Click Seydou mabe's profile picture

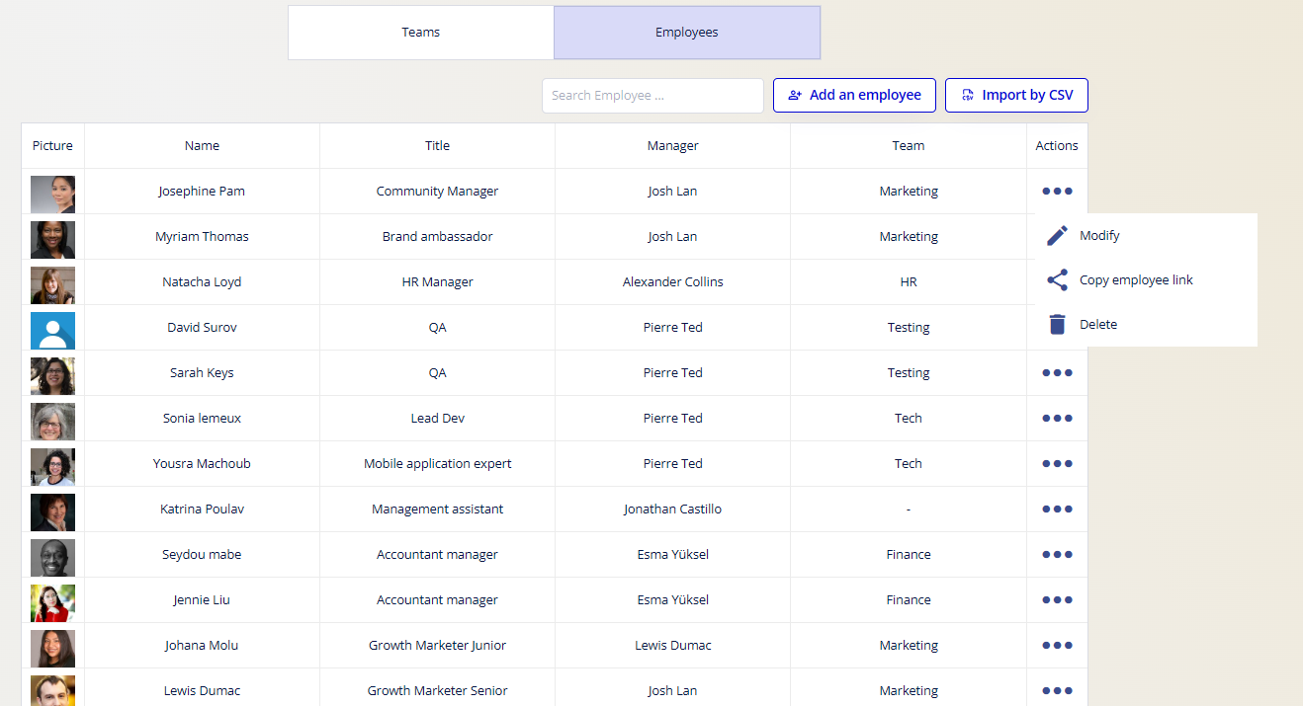pos(52,558)
